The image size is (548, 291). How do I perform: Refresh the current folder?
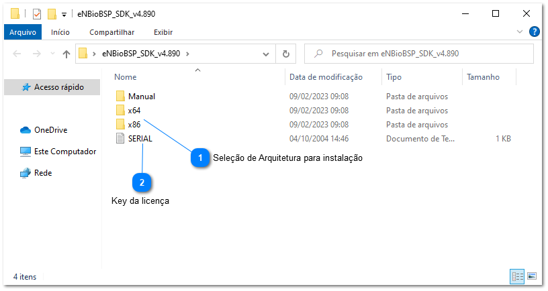286,54
